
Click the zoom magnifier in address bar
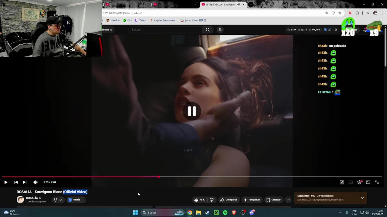(327, 13)
